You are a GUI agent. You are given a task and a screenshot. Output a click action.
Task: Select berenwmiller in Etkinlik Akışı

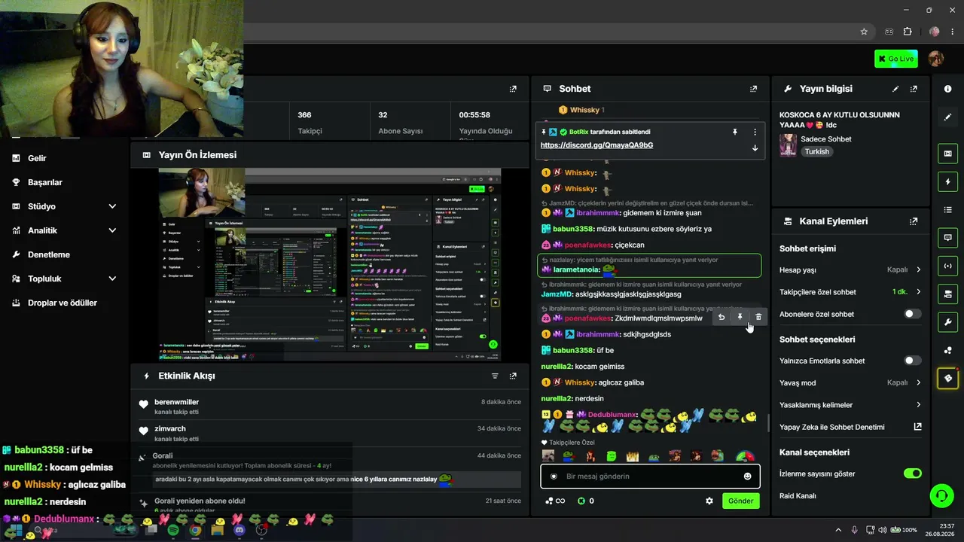(x=176, y=402)
